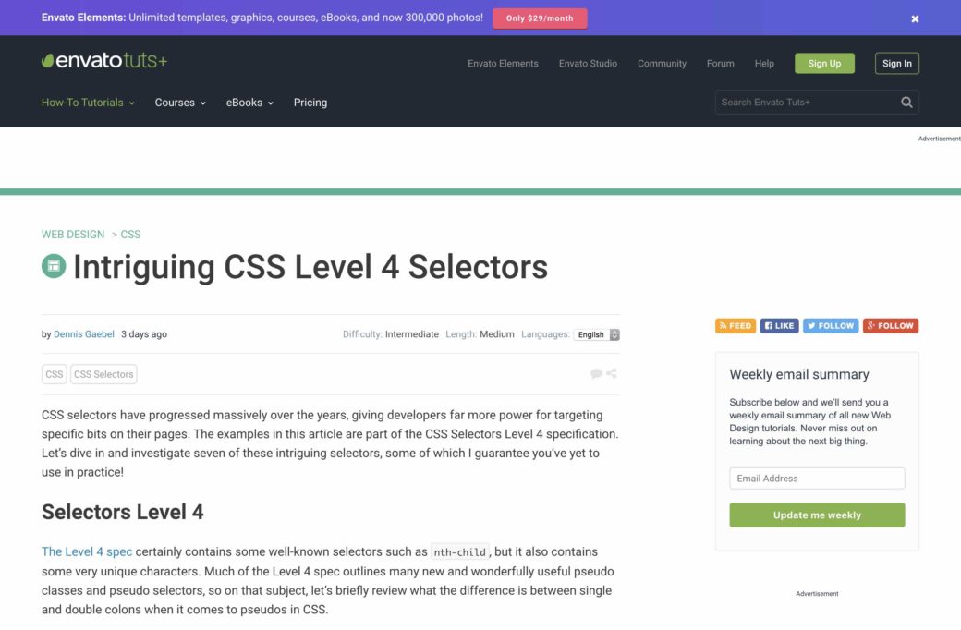Open Envato Studio in the top navigation

[588, 64]
